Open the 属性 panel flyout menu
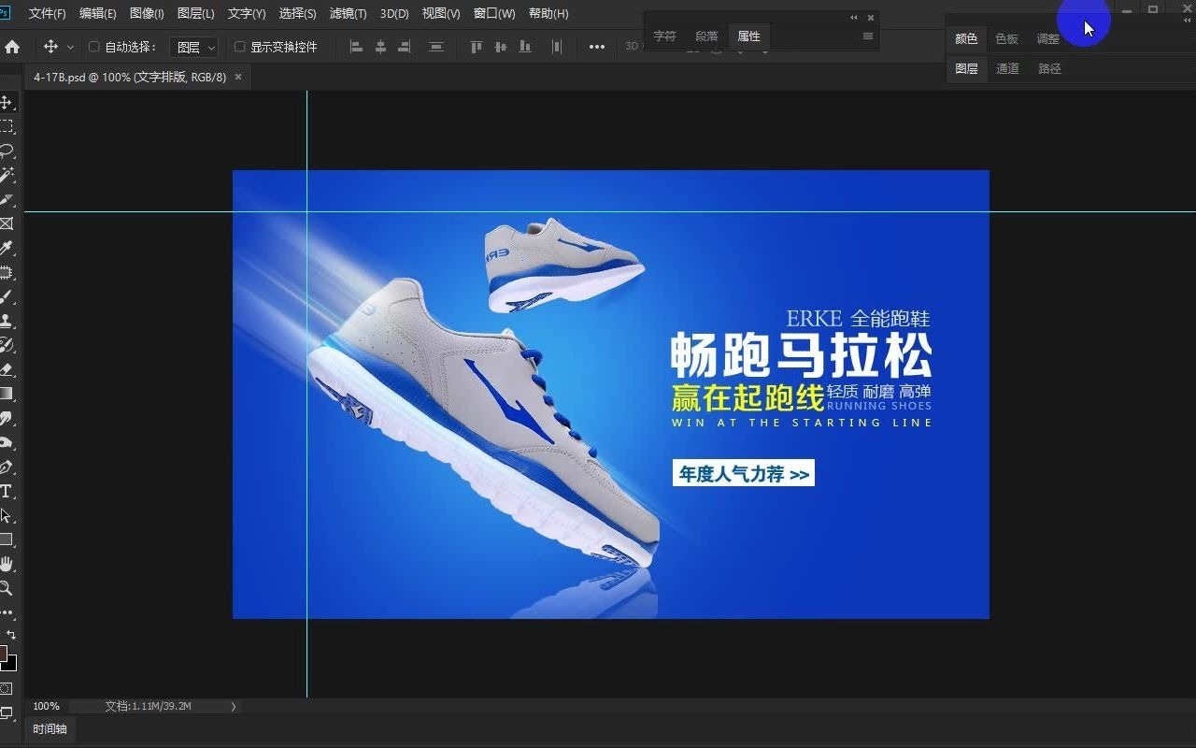 (868, 36)
